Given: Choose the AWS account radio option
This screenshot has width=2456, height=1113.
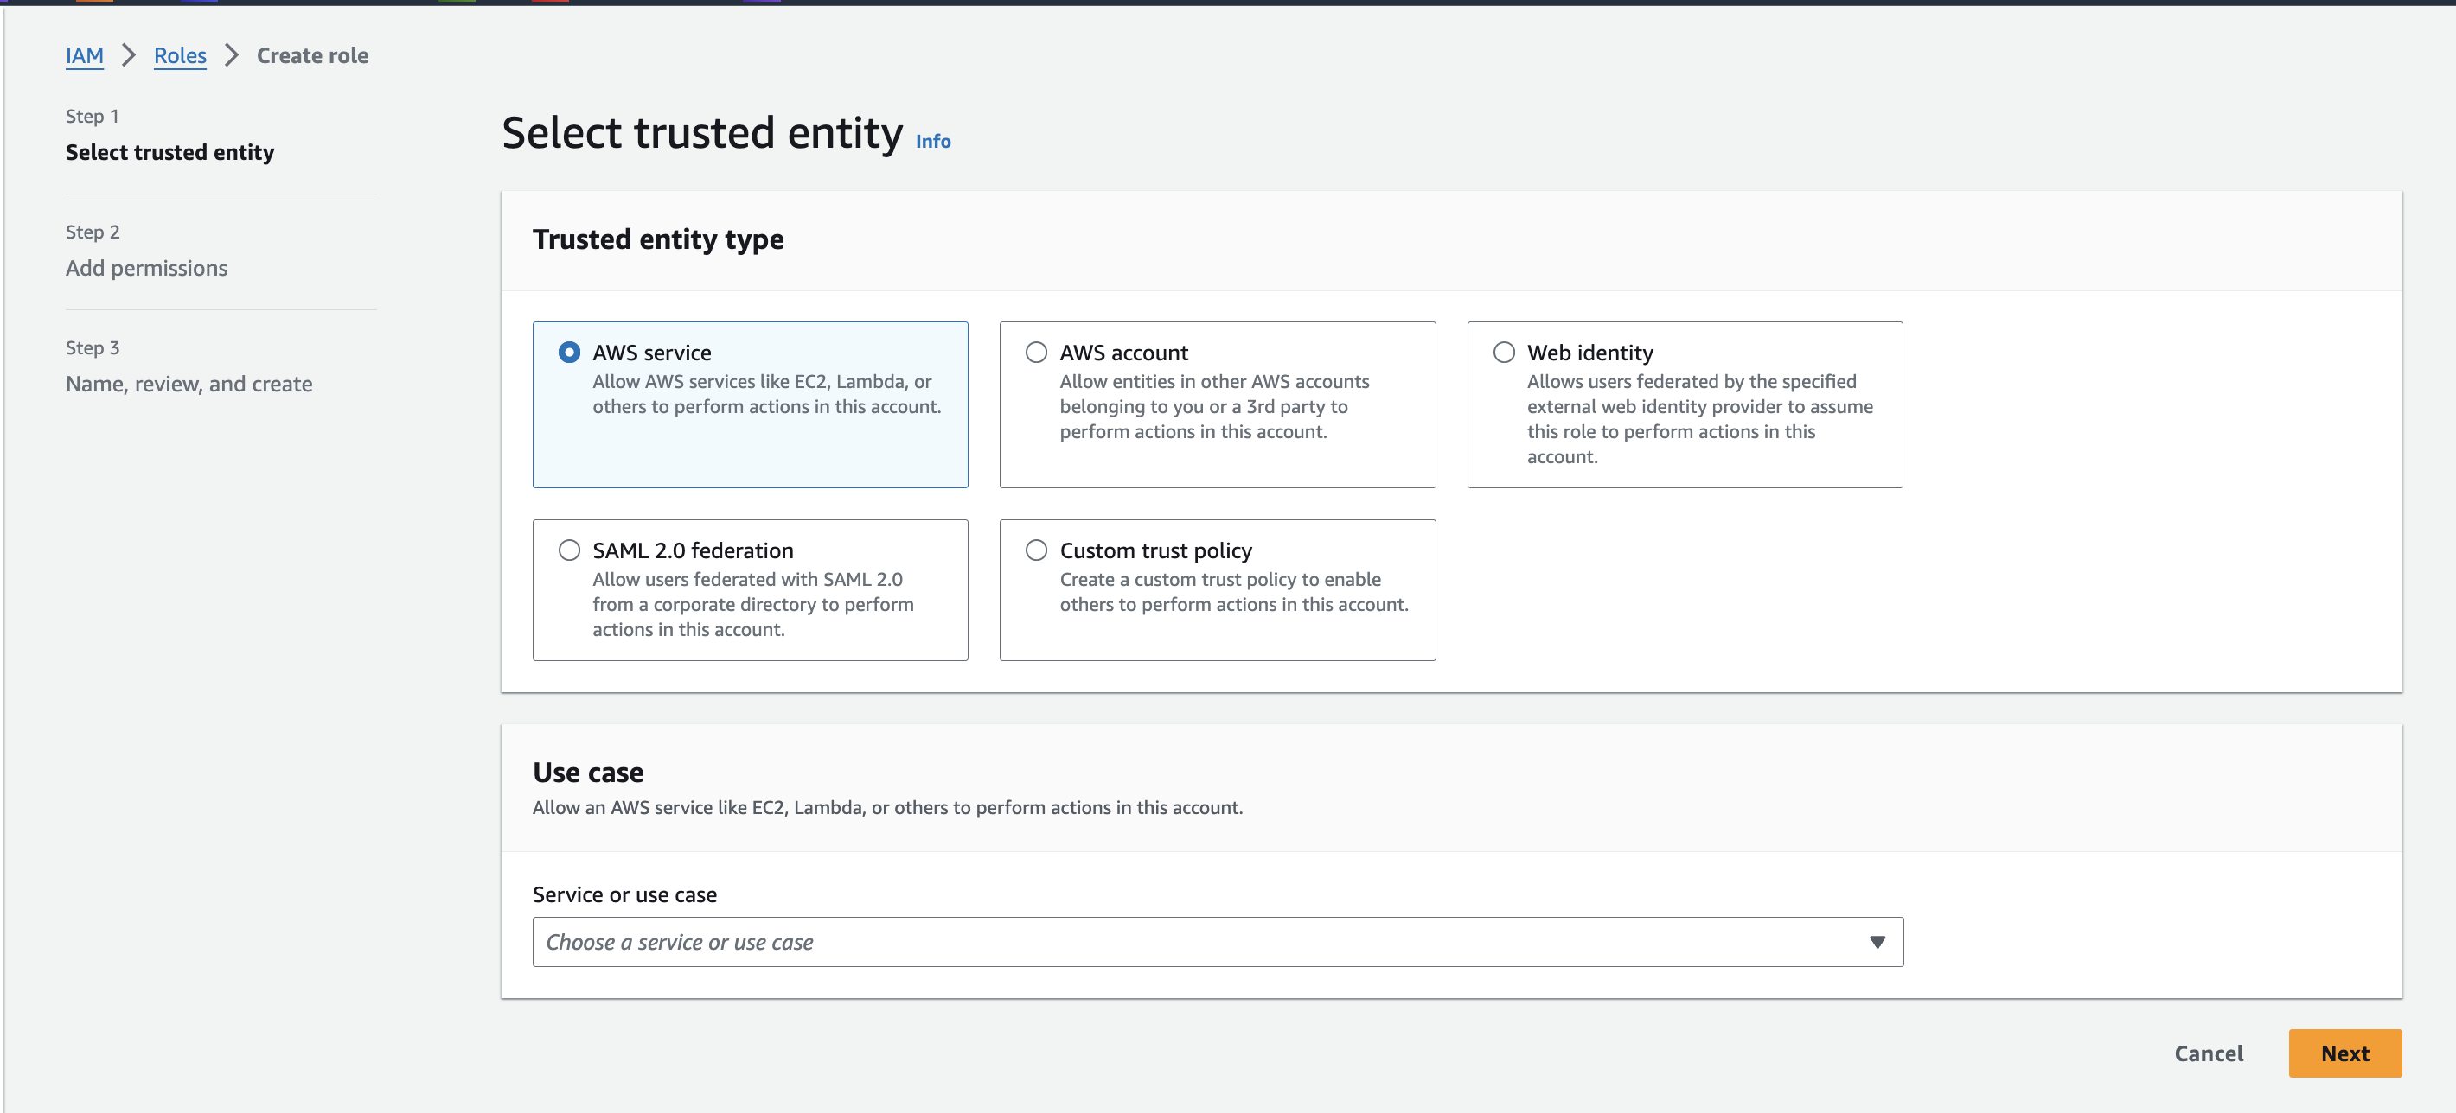Looking at the screenshot, I should (1035, 352).
